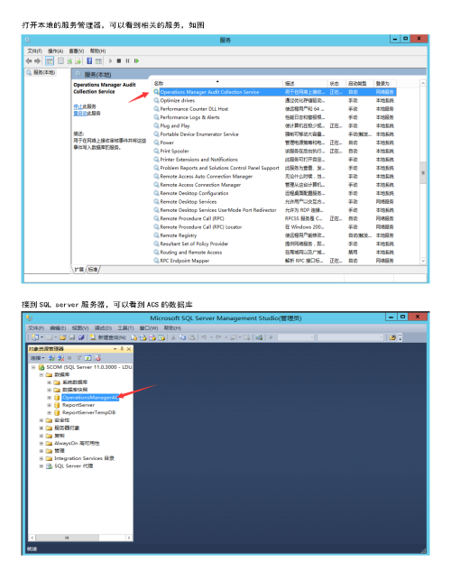The image size is (451, 580).
Task: Click the Save disk icon in SSMS toolbar
Action: tap(72, 337)
